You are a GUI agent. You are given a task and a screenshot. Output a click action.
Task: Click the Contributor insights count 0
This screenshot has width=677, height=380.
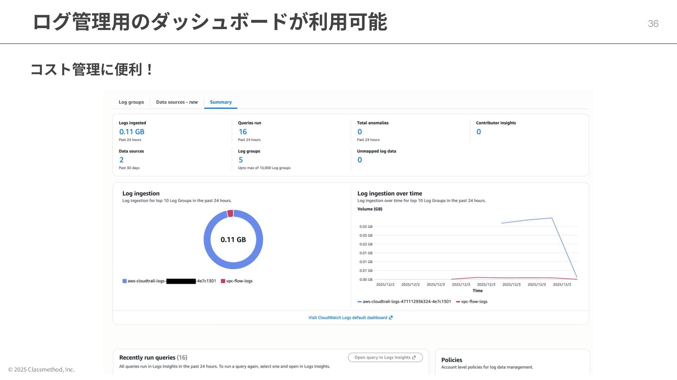(478, 132)
